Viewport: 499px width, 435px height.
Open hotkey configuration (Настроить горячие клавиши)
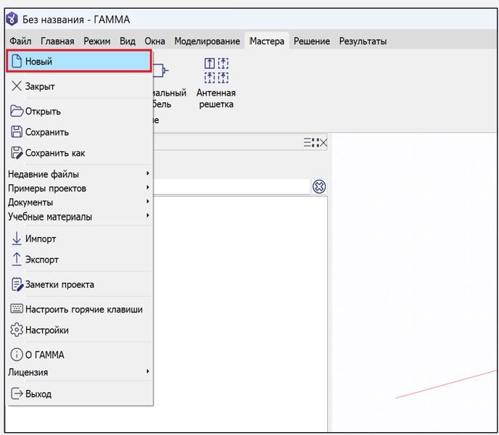[x=83, y=309]
